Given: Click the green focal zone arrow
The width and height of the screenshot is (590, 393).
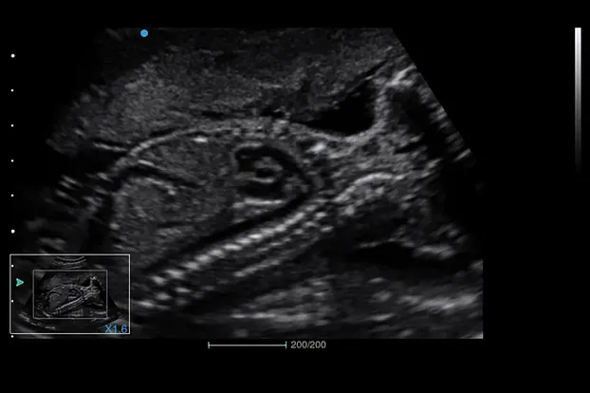Looking at the screenshot, I should coord(20,282).
